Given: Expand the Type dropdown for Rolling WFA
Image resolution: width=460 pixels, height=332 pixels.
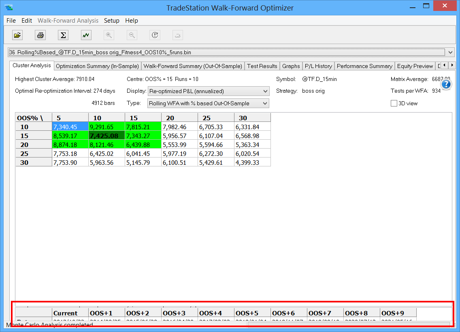Looking at the screenshot, I should (x=209, y=103).
